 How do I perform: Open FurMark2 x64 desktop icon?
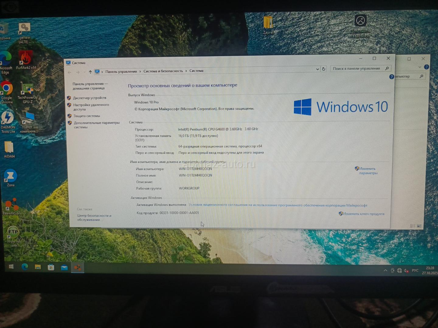coord(26,60)
